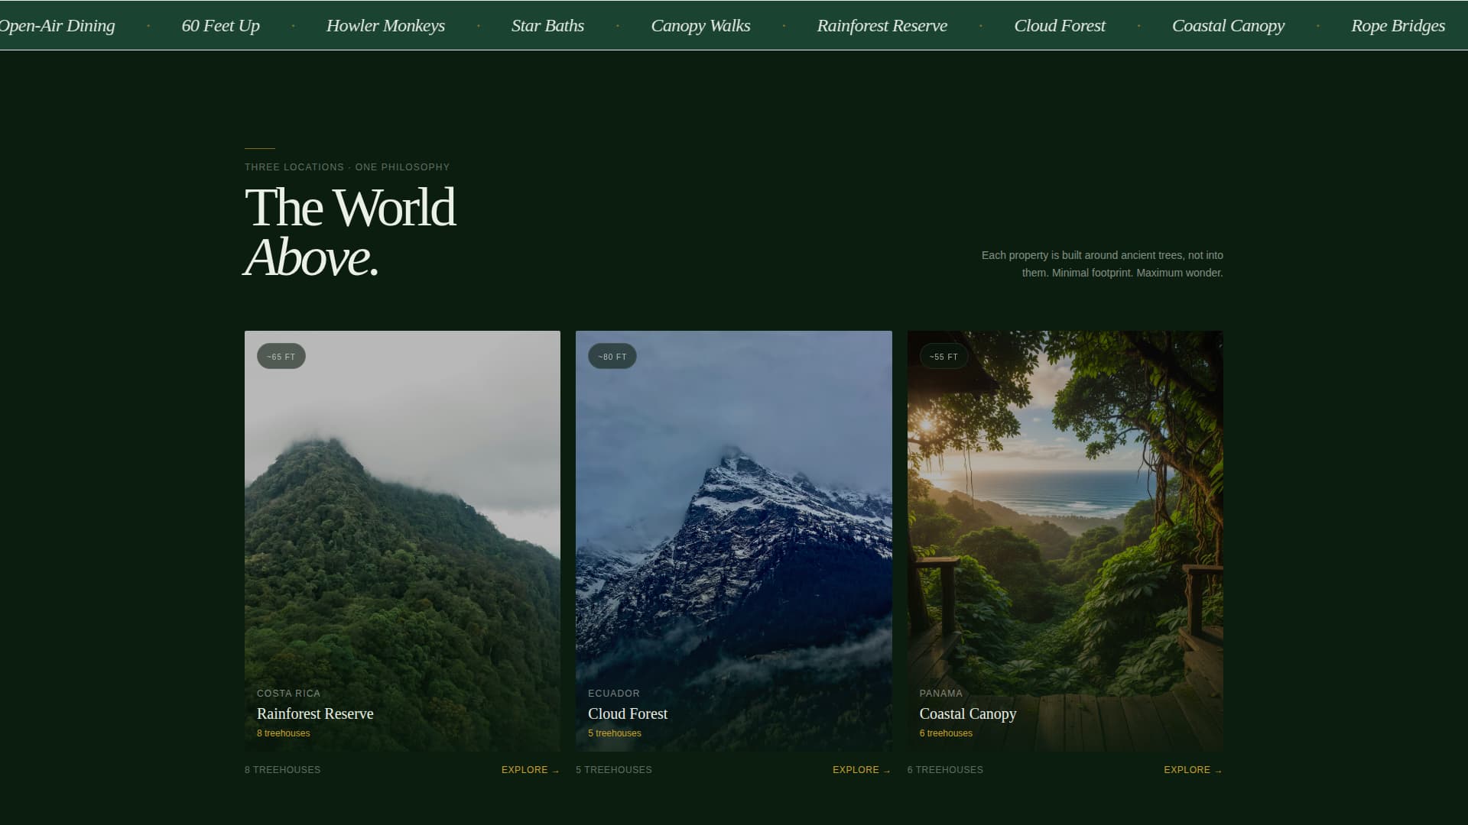Open Rope Bridges from the navigation bar
Screen dimensions: 1468x825
pyautogui.click(x=1398, y=25)
